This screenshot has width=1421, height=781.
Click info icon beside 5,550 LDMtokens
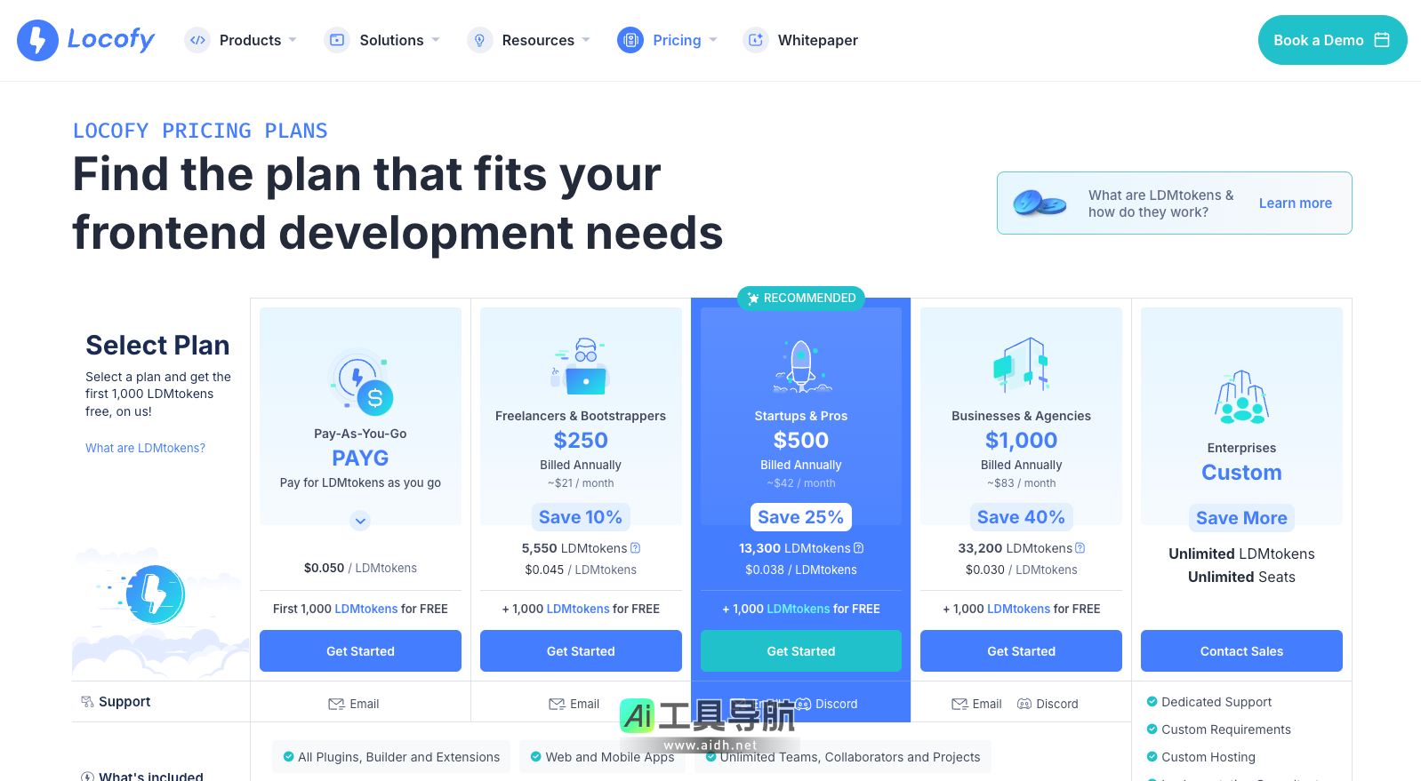(x=635, y=548)
